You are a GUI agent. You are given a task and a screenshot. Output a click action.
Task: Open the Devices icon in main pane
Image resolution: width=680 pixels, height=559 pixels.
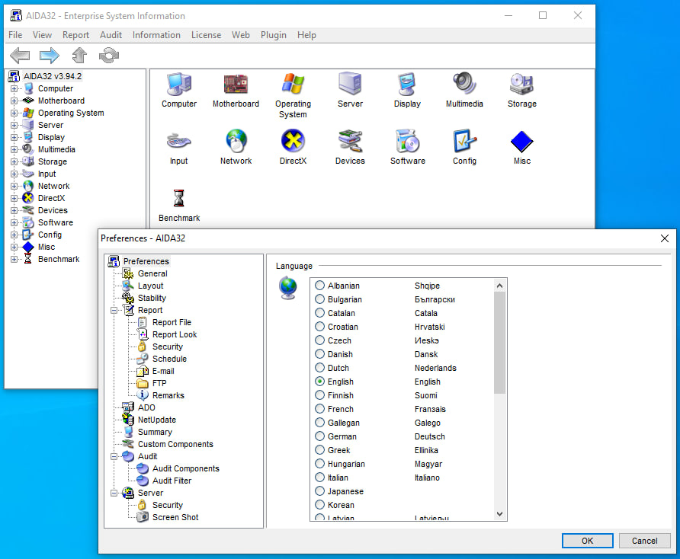[350, 141]
